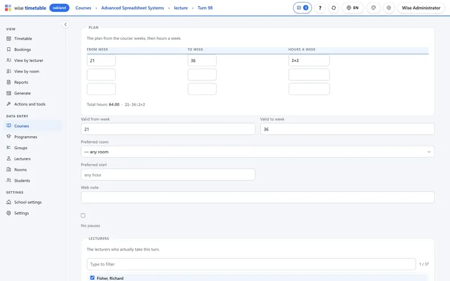Screen dimensions: 450x281
Task: Click the Actions and tools wrench icon
Action: click(8, 104)
